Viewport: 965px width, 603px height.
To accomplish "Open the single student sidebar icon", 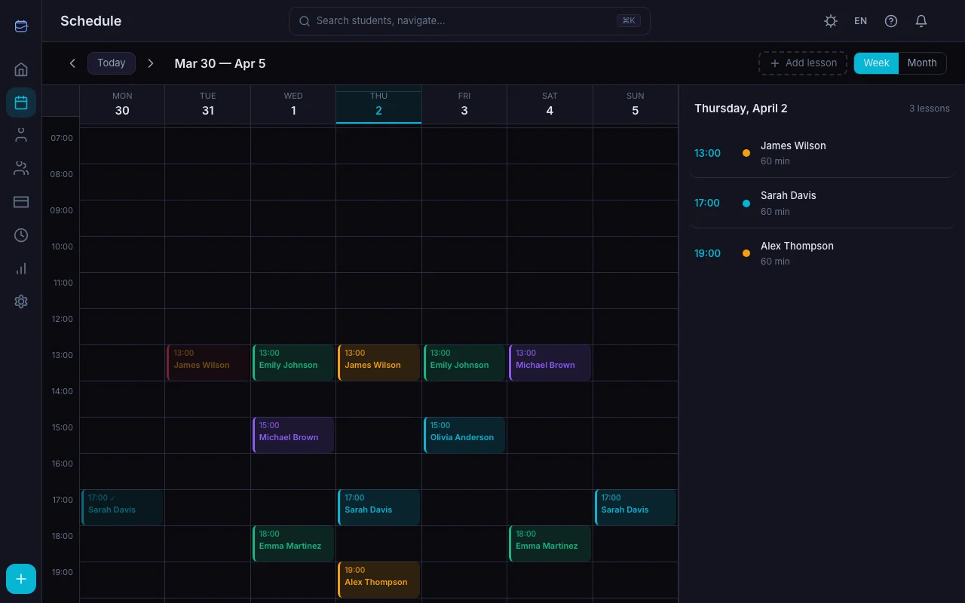I will [21, 136].
